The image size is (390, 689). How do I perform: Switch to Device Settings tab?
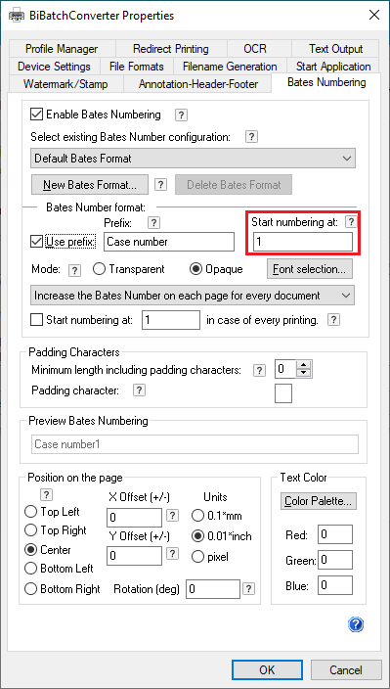pos(54,67)
